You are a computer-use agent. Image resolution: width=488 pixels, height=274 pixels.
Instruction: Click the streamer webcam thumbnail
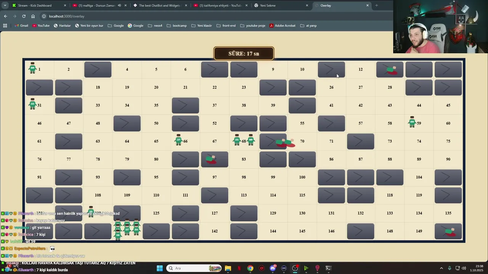coord(440,27)
